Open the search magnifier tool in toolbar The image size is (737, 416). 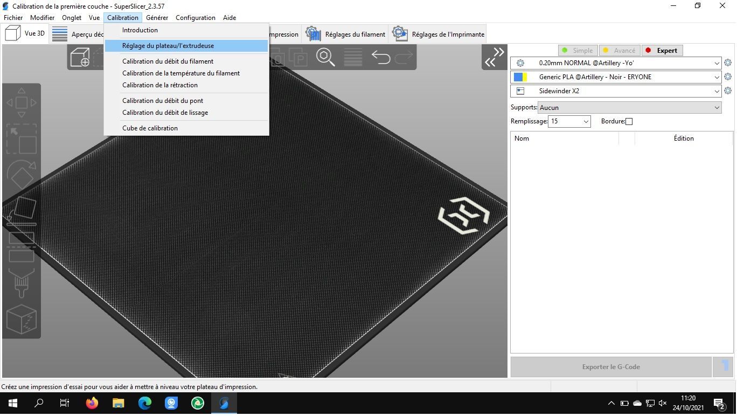pyautogui.click(x=325, y=57)
